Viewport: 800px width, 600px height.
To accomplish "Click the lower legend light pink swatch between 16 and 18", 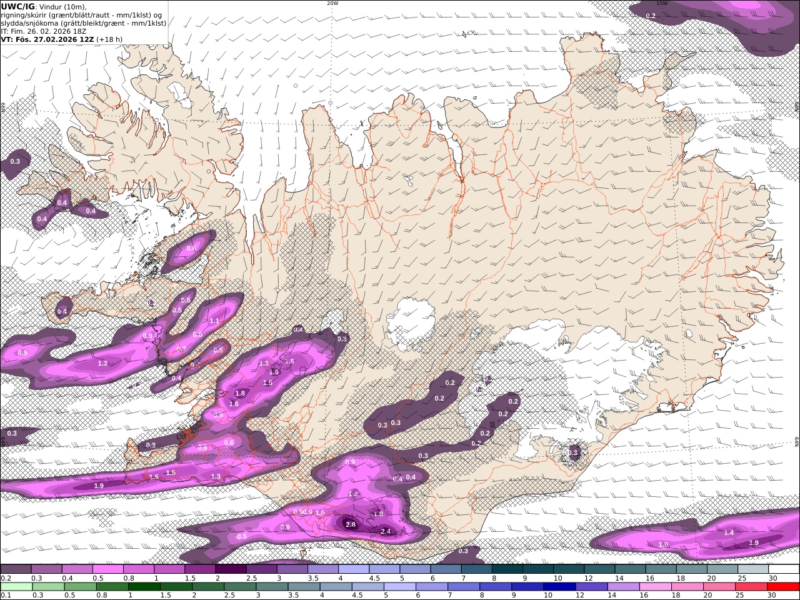I will tap(656, 587).
